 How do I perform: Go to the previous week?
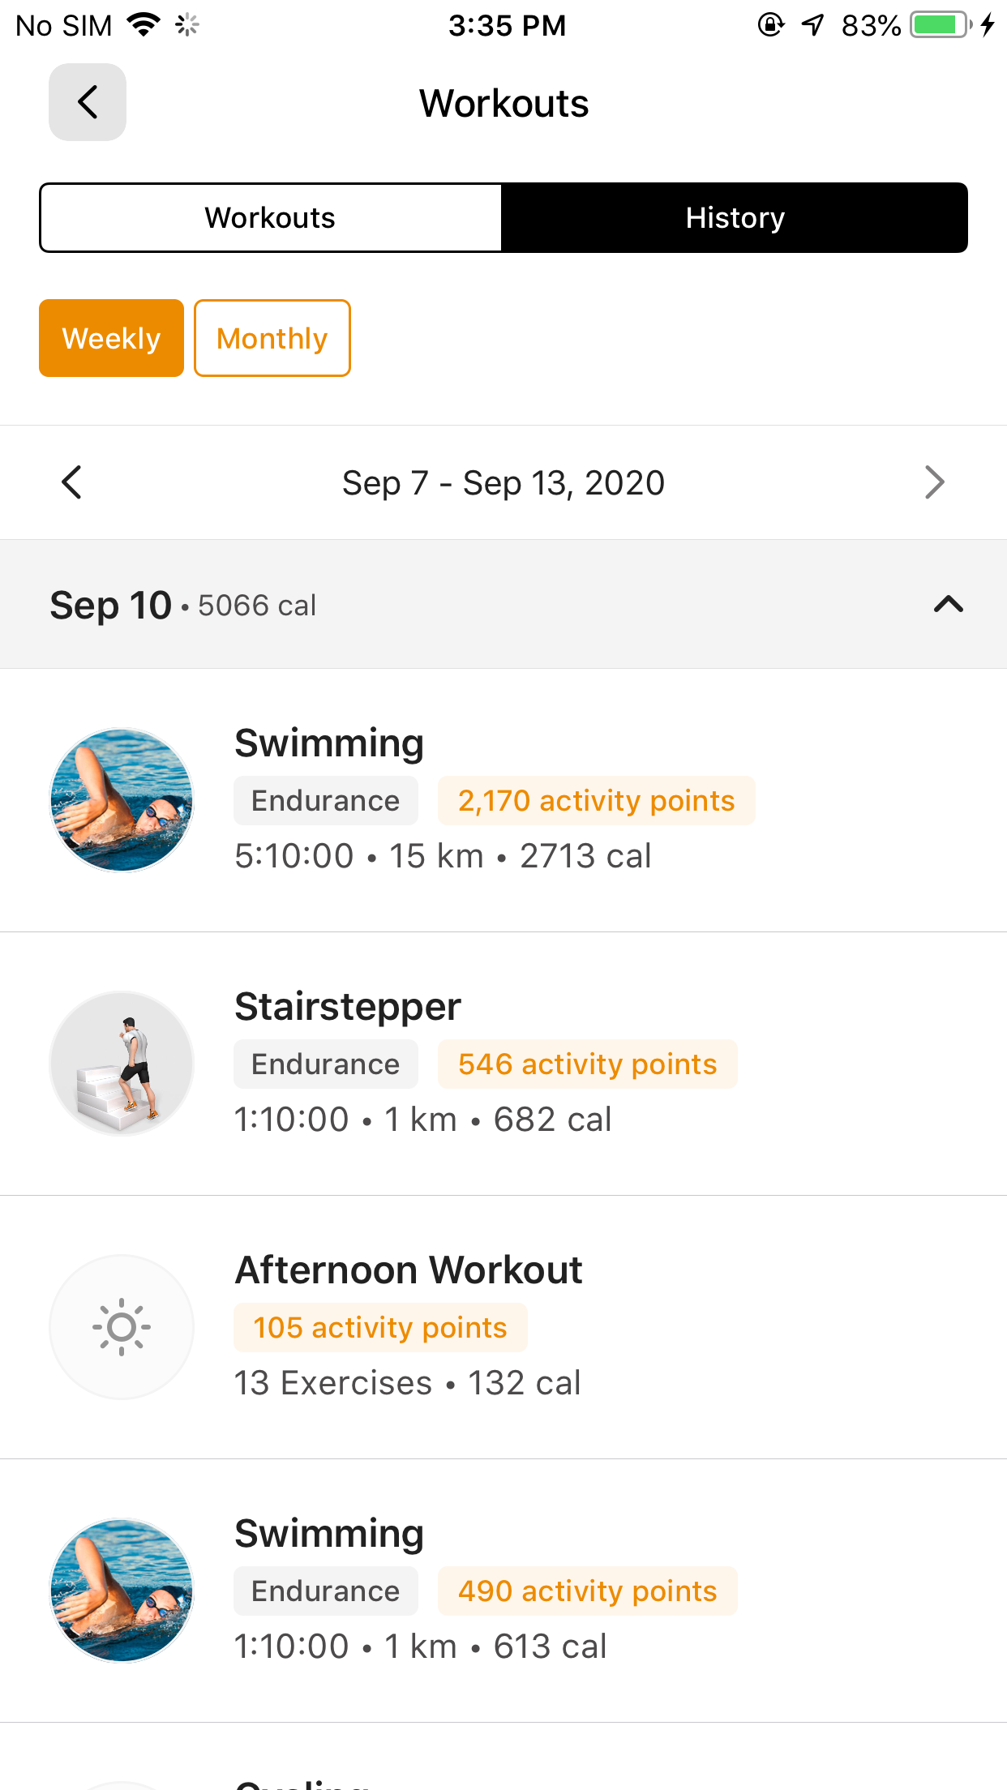[72, 482]
